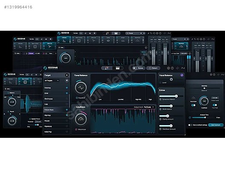Adjust the Intensity slider
This screenshot has width=225, height=169.
[x=205, y=88]
